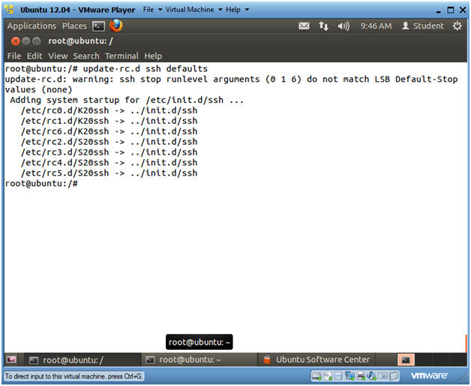The width and height of the screenshot is (471, 386).
Task: Launch Firefox from the top panel
Action: click(x=116, y=26)
